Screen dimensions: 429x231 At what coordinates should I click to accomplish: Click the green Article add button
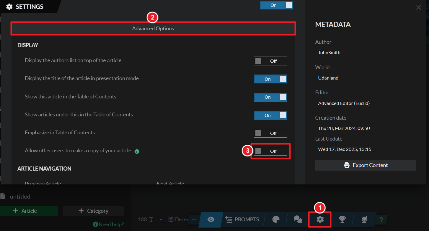[29, 211]
